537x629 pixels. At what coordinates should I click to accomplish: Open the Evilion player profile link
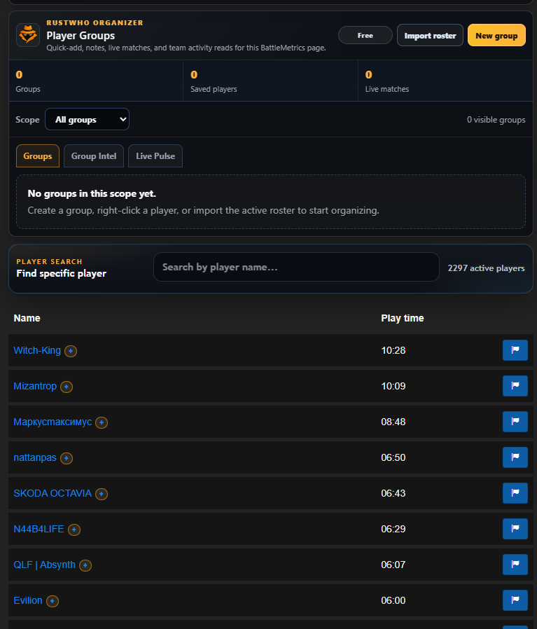28,600
